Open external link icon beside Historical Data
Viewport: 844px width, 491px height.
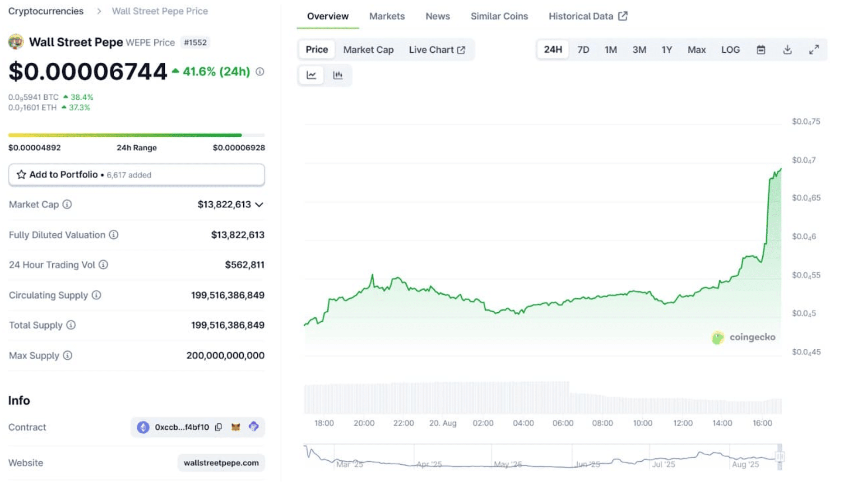coord(623,16)
